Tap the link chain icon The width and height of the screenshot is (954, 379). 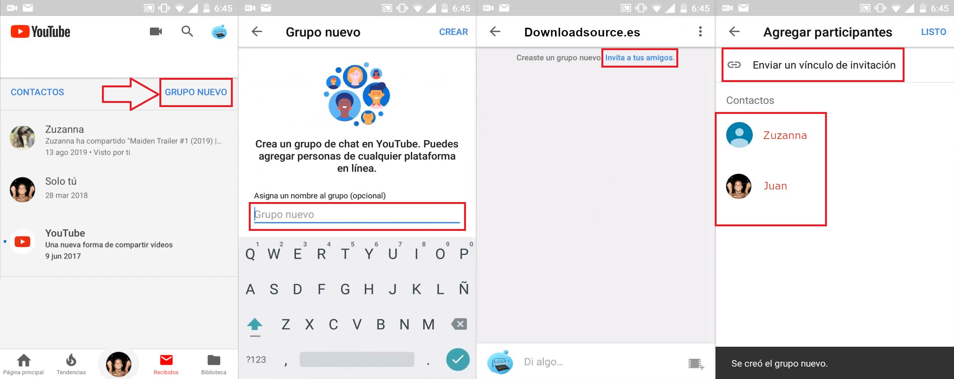click(734, 65)
